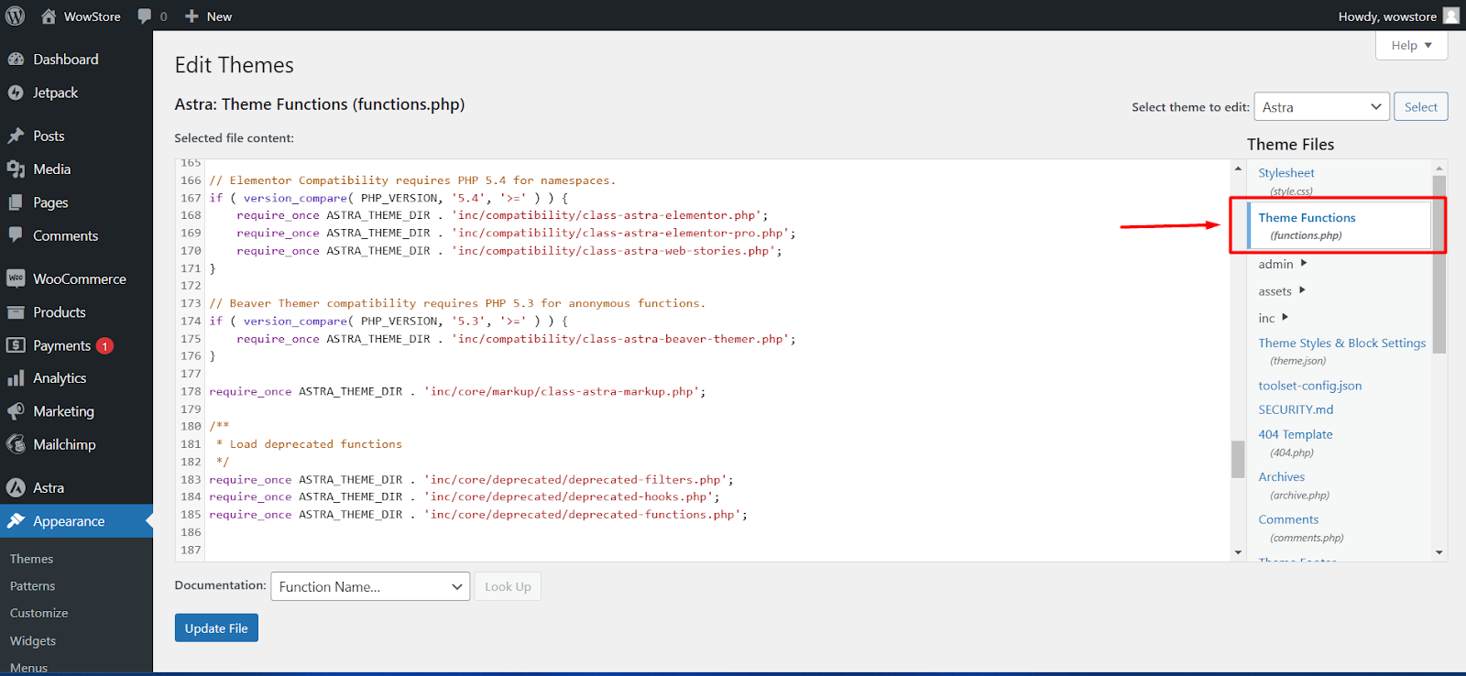Open the Stylesheet style.css file
This screenshot has width=1466, height=676.
[x=1286, y=180]
